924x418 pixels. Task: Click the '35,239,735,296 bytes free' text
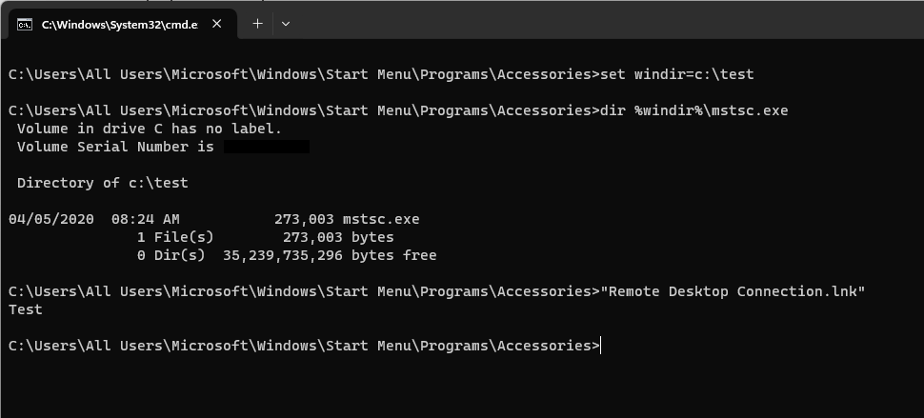pos(330,255)
